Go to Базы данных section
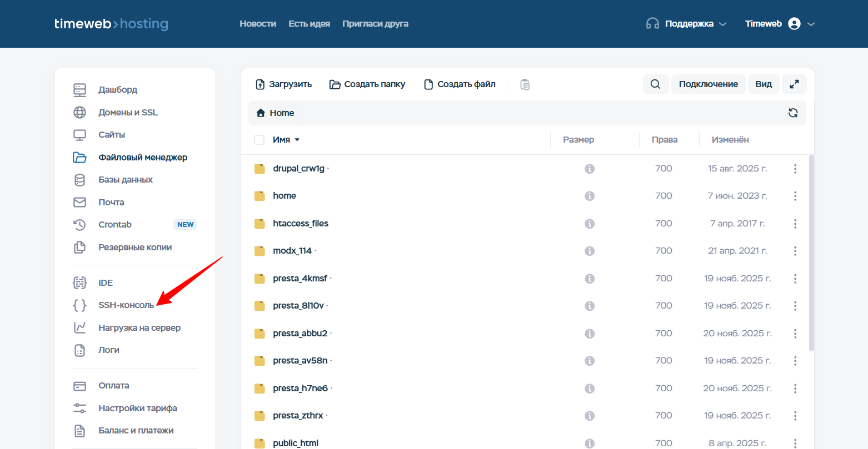 126,180
